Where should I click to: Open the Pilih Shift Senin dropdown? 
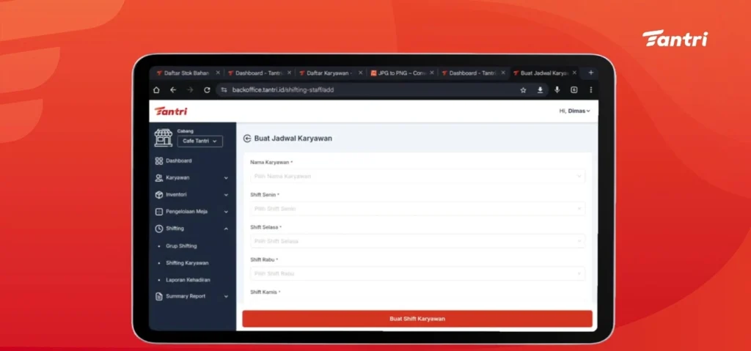click(417, 209)
